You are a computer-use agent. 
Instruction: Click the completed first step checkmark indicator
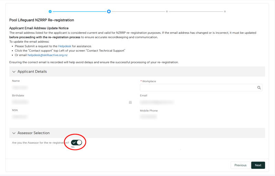(50, 12)
